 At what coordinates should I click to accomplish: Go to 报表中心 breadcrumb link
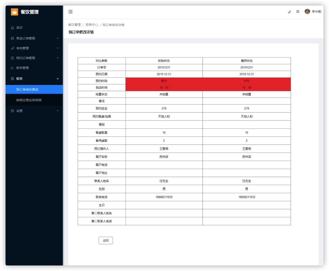click(92, 25)
